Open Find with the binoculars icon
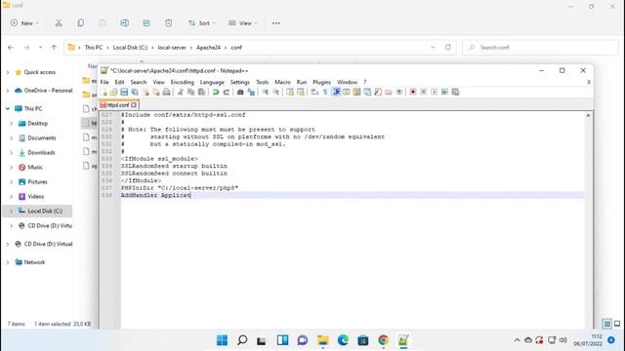 pyautogui.click(x=240, y=93)
